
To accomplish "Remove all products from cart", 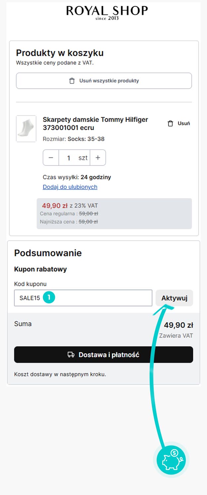I will [x=104, y=81].
